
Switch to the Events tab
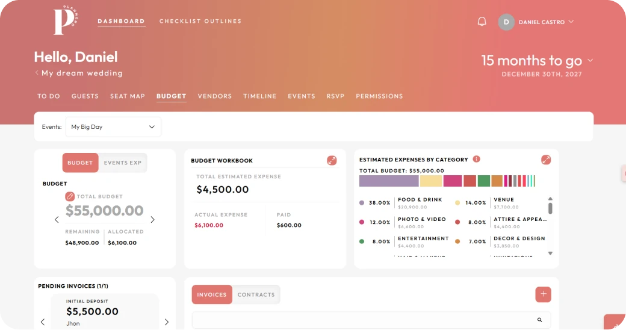tap(302, 96)
